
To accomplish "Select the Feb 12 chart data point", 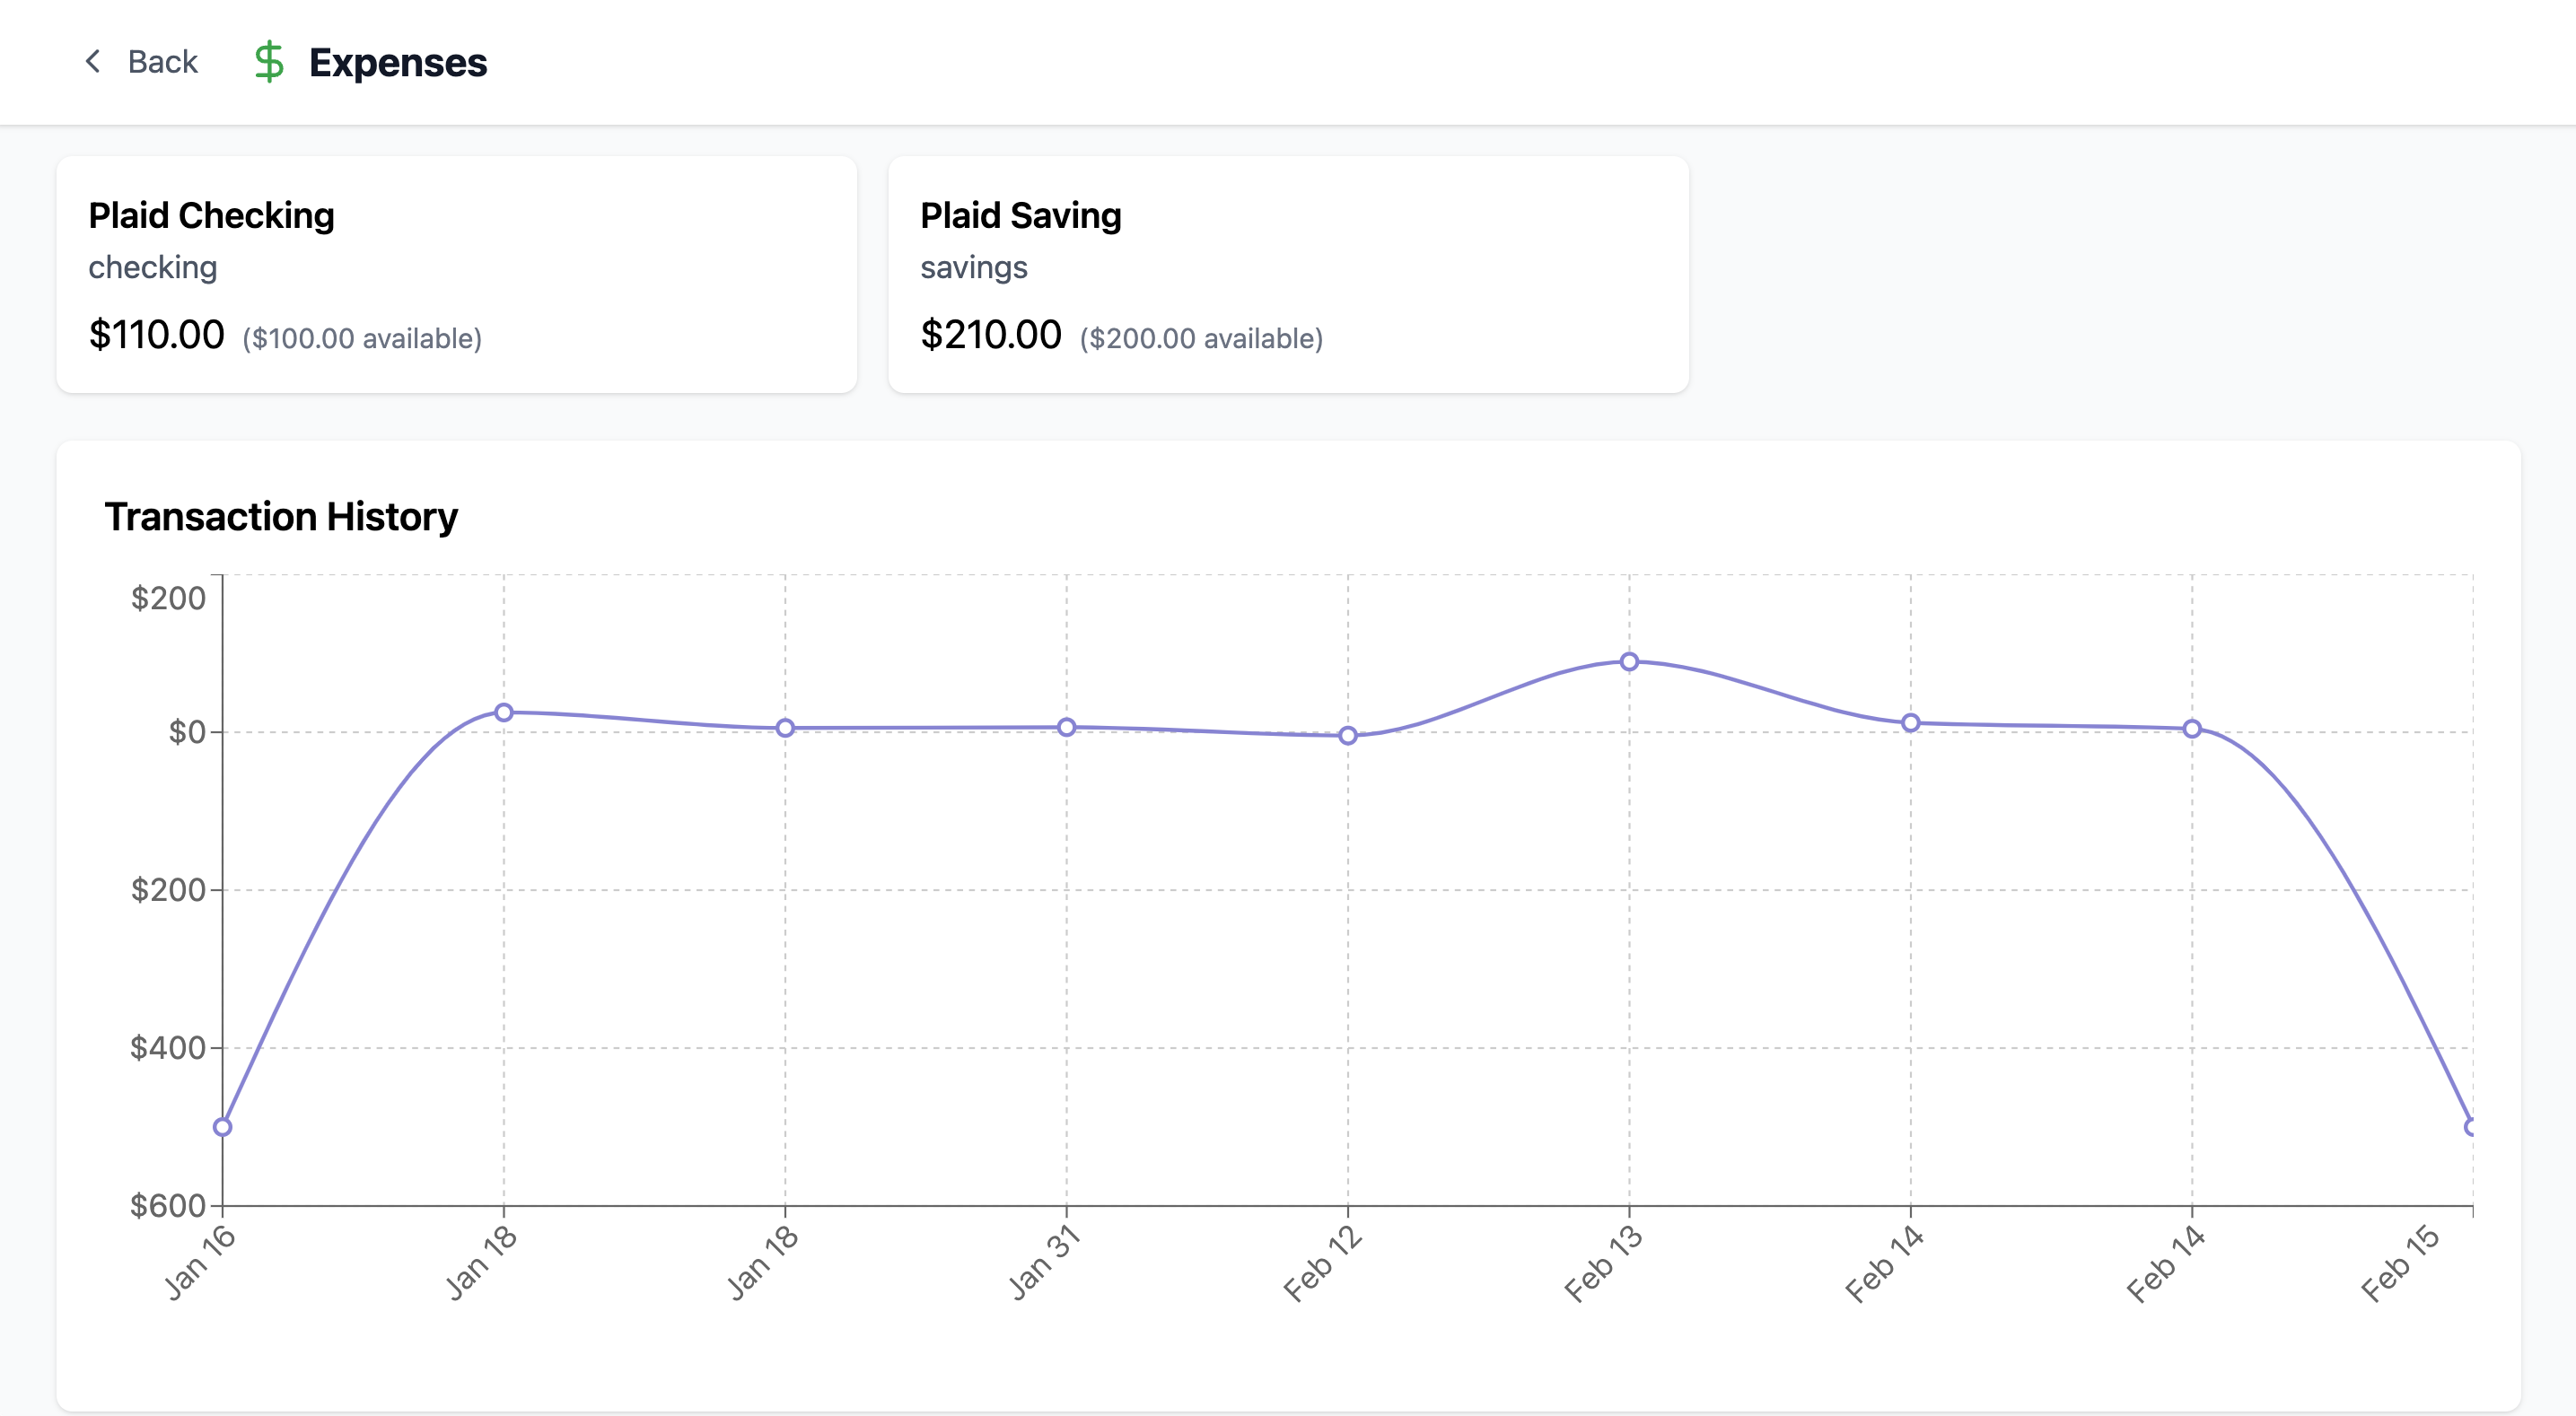I will (x=1347, y=736).
